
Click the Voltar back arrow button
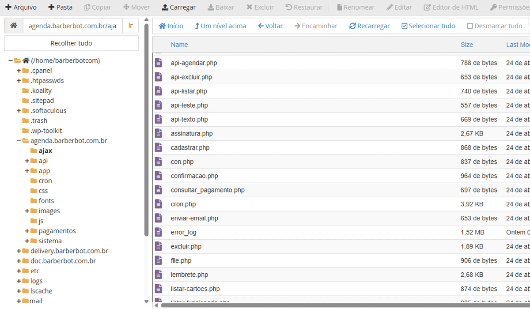[270, 26]
